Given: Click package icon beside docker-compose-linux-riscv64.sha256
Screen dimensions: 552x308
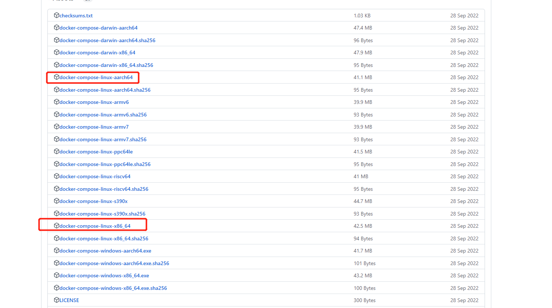Looking at the screenshot, I should coord(57,189).
